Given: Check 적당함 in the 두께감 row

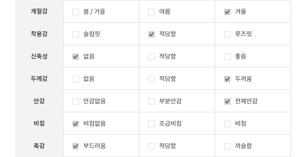Looking at the screenshot, I should (151, 79).
